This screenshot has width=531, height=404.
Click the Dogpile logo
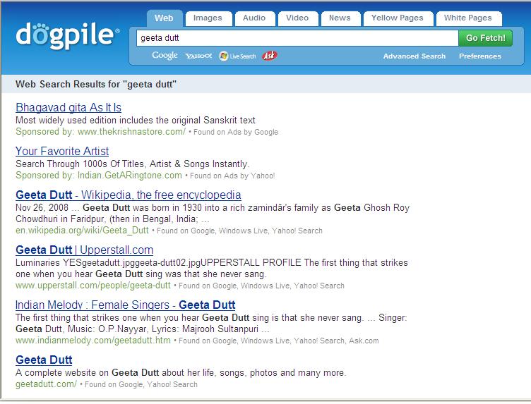coord(68,35)
